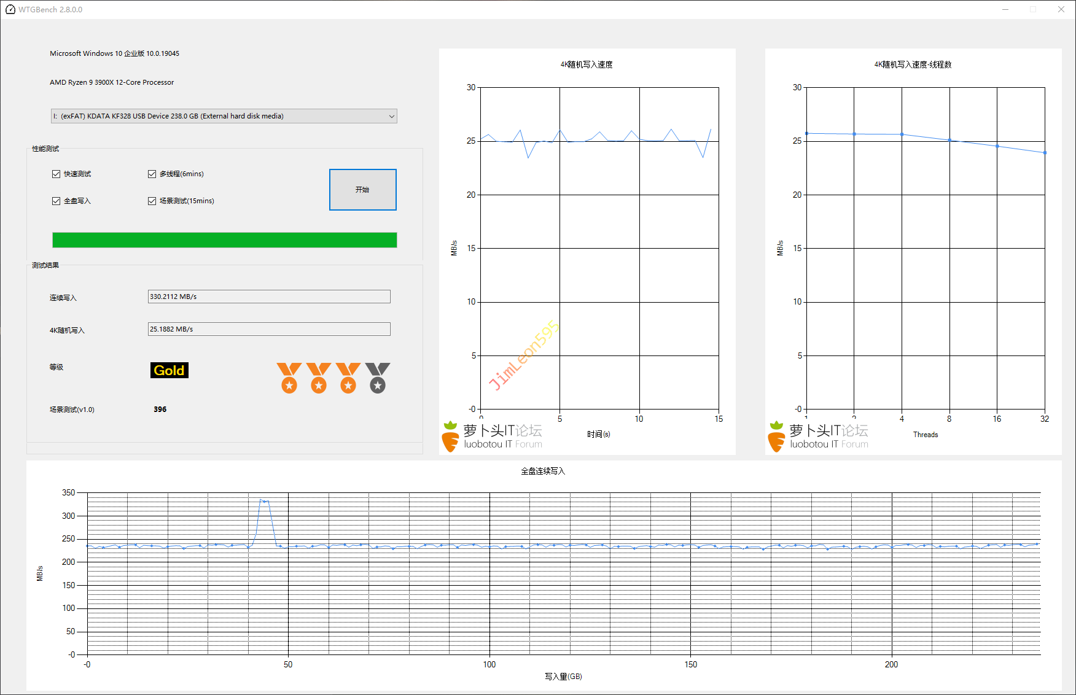Click the third orange medal icon
The image size is (1076, 695).
(x=348, y=378)
